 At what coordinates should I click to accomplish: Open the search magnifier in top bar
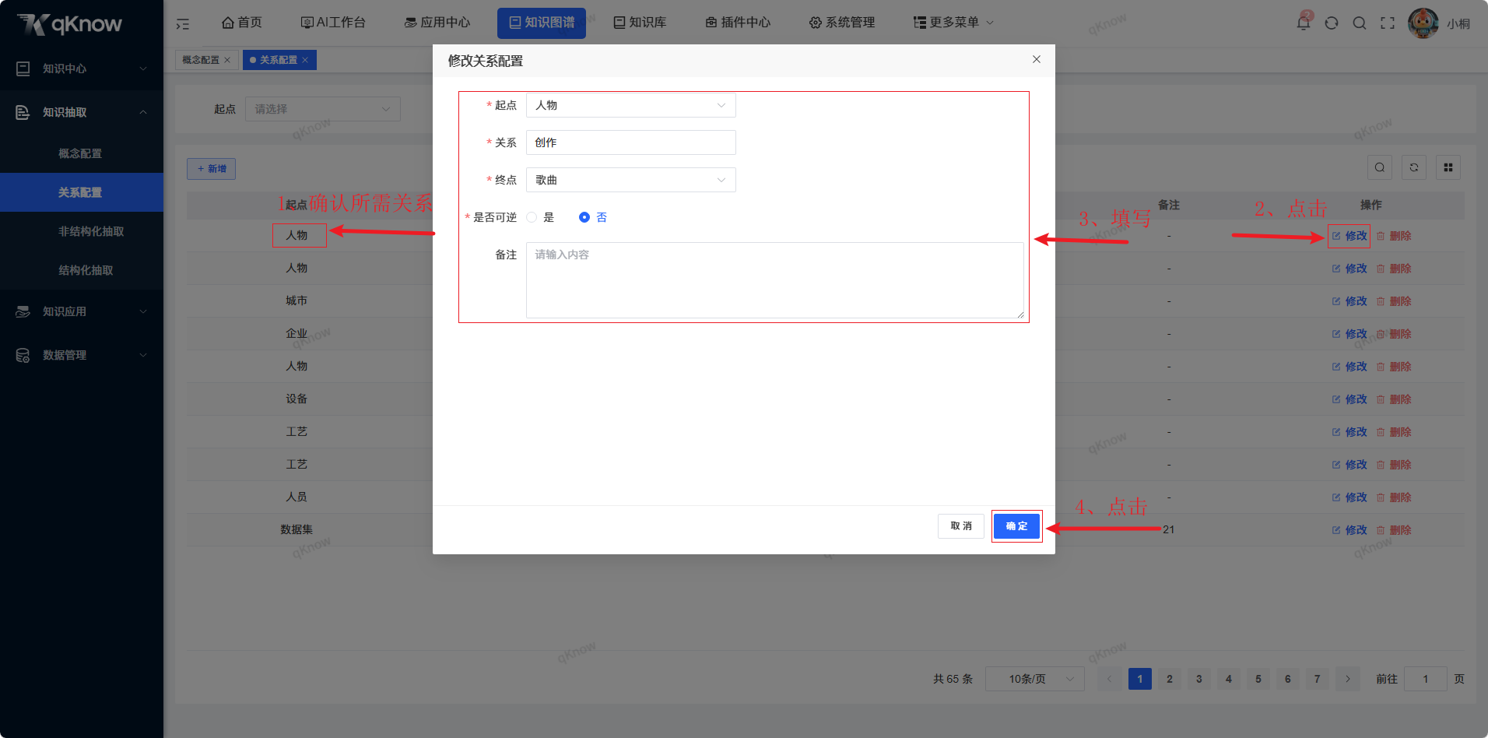pyautogui.click(x=1360, y=23)
